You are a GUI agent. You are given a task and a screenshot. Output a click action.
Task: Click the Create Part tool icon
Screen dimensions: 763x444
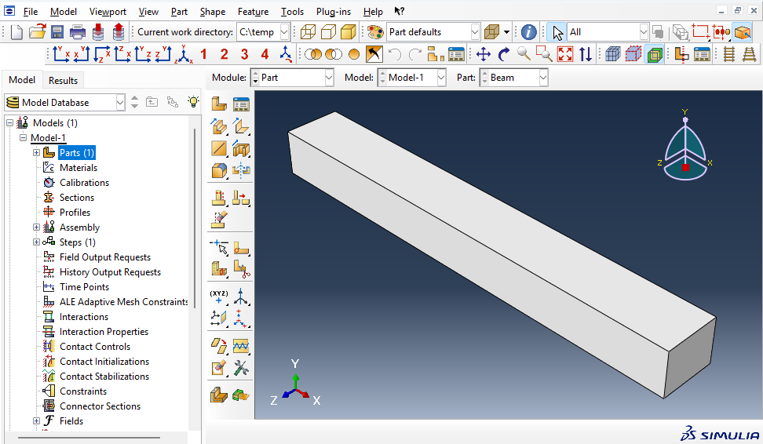(x=219, y=104)
